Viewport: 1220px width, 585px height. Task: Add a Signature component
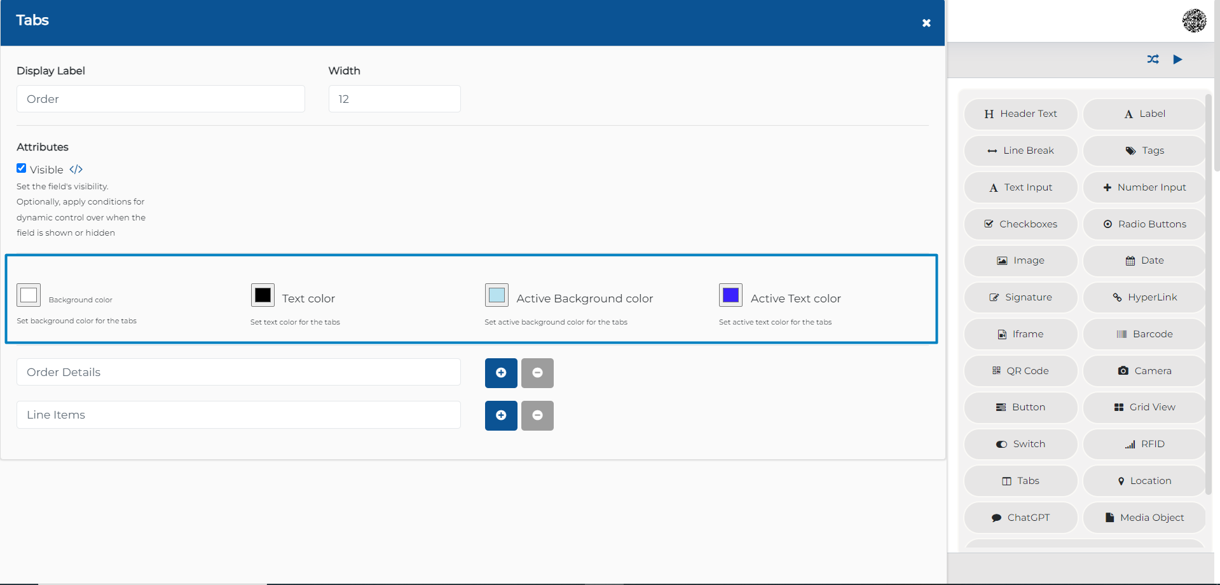coord(1020,298)
